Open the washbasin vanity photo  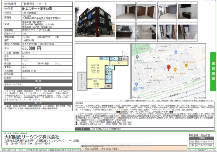167,32
